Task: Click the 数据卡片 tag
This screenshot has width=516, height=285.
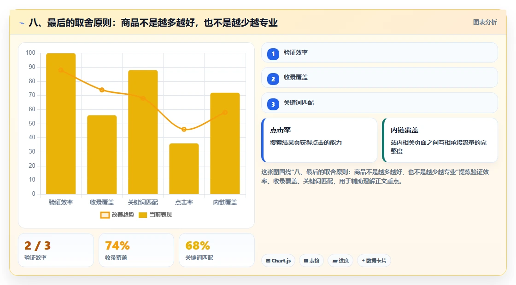Action: tap(374, 261)
